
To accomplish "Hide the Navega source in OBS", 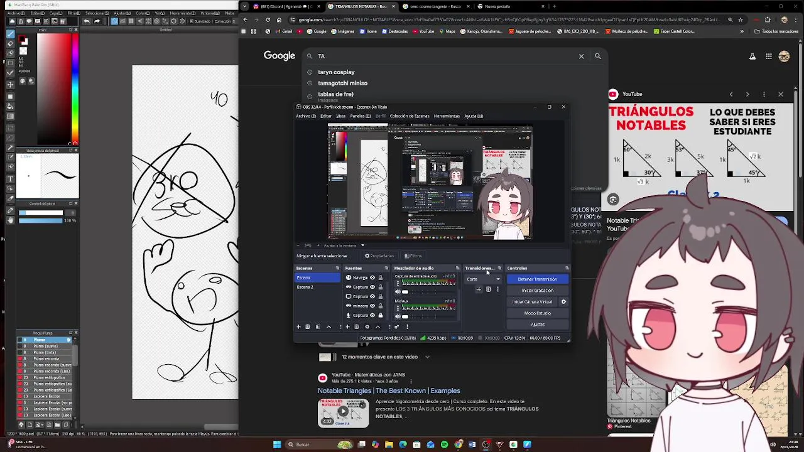I will coord(372,277).
